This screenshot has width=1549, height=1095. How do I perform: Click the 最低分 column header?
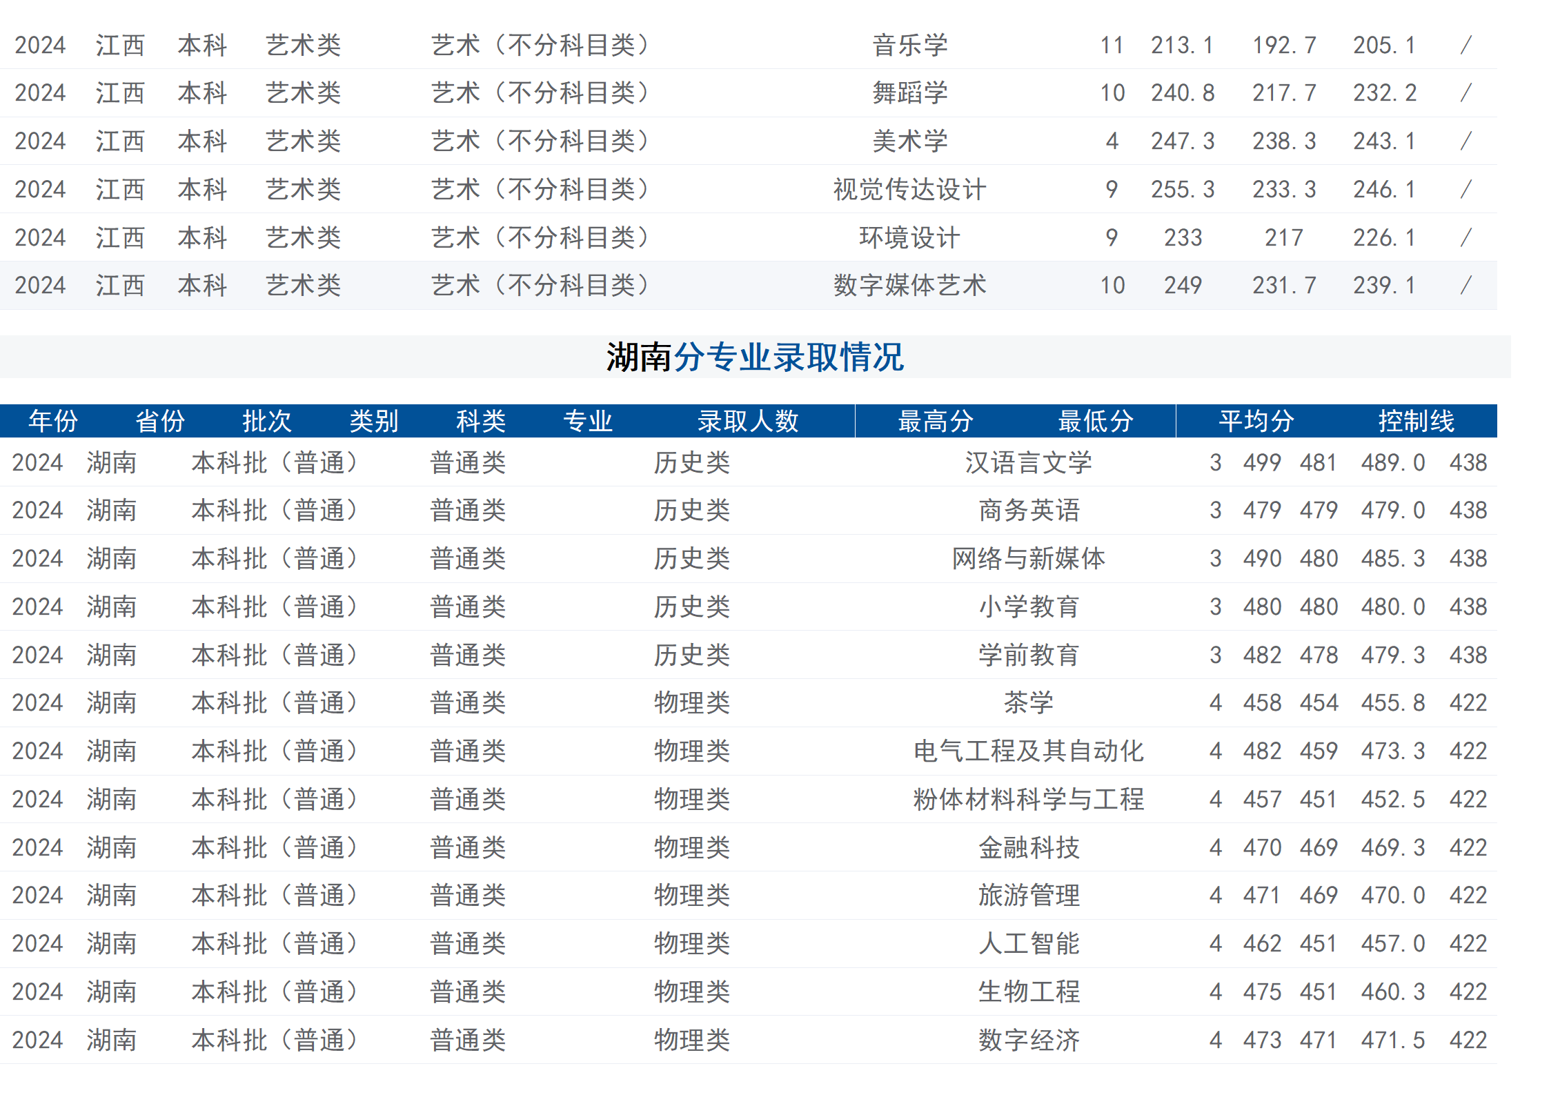point(1094,420)
